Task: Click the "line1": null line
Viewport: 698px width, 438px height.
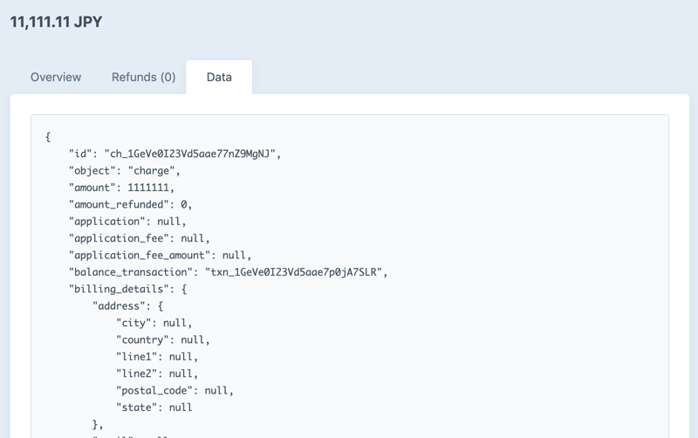Action: [x=157, y=357]
